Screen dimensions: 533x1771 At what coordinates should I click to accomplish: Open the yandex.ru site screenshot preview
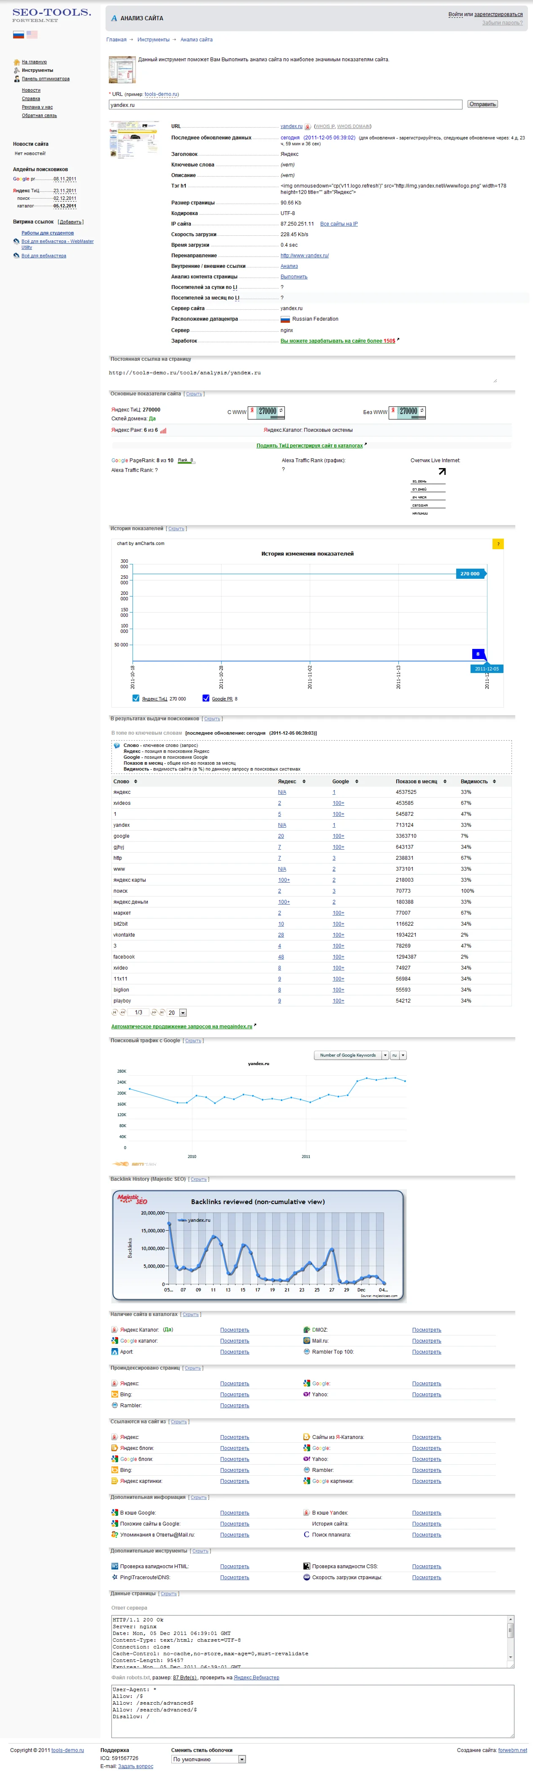coord(133,140)
